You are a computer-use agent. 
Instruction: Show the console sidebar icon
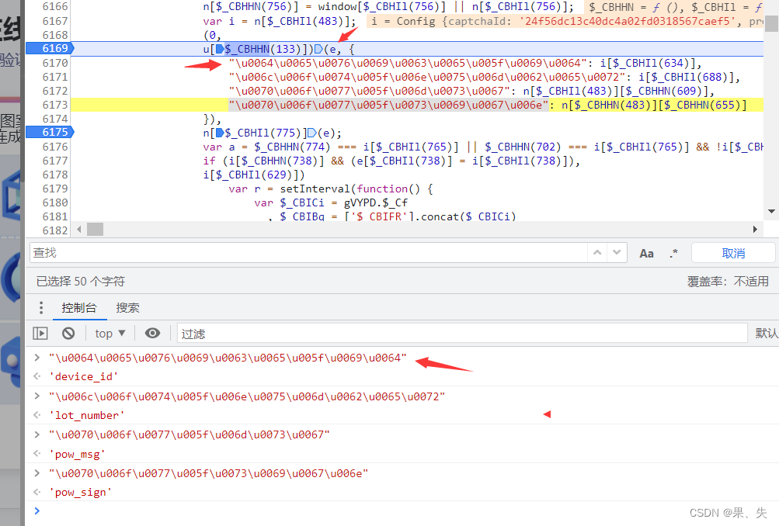tap(40, 334)
